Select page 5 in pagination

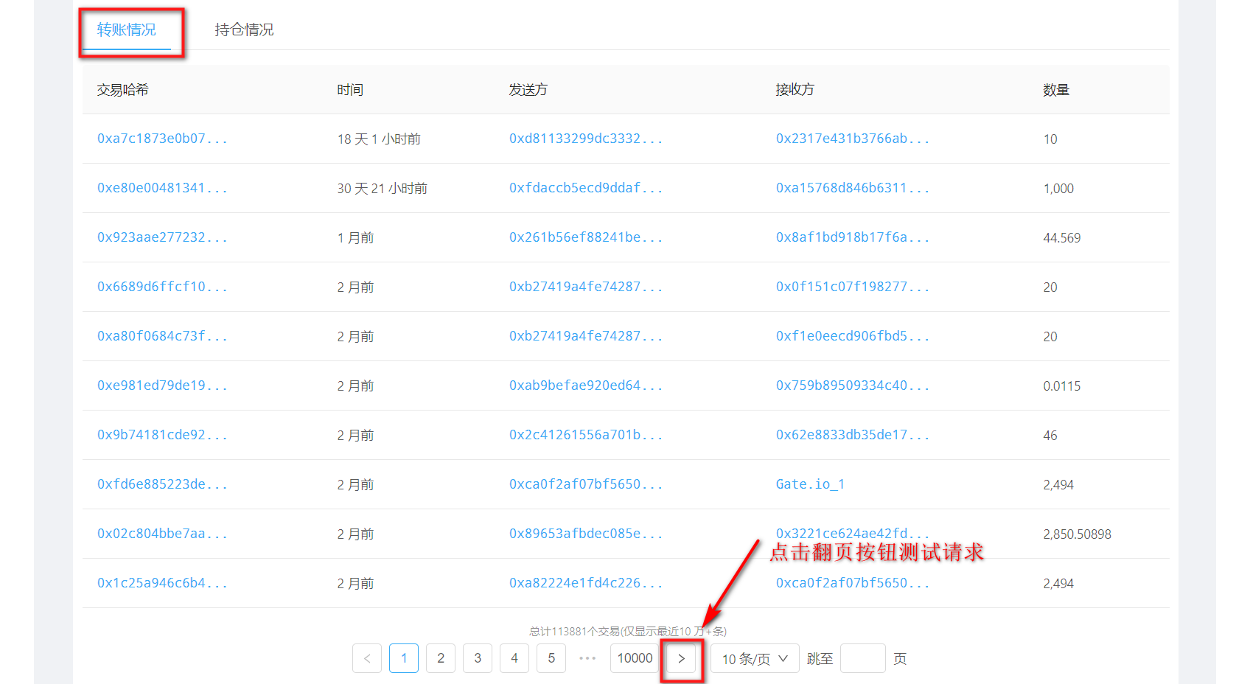[551, 658]
